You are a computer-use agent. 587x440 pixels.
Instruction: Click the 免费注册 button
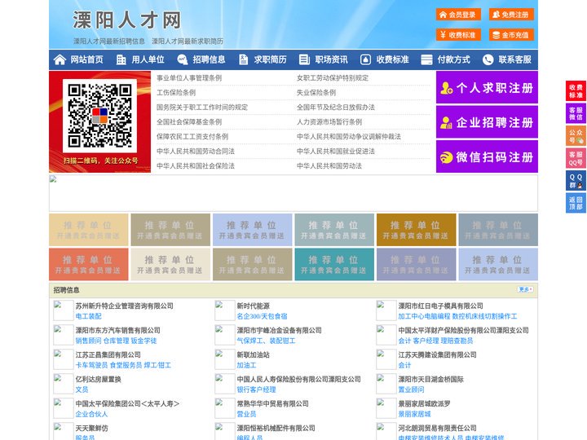(511, 15)
